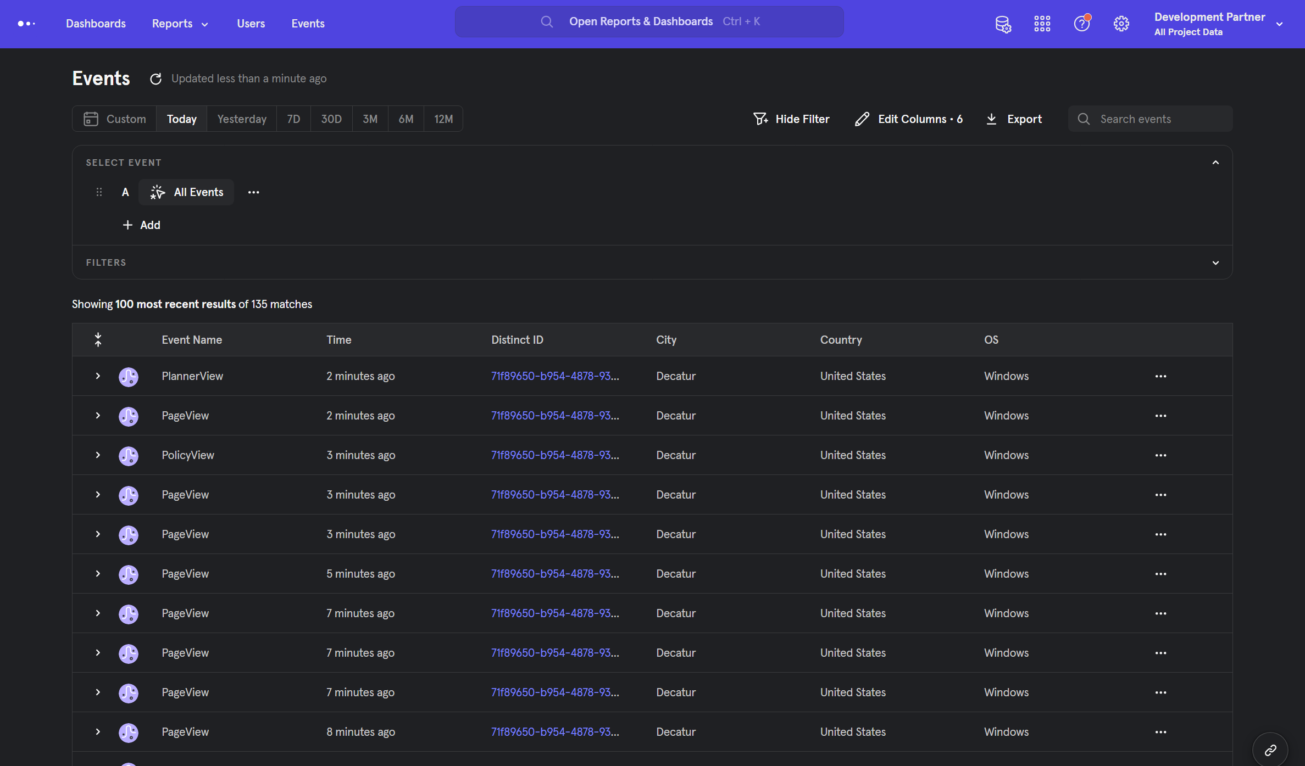Click the City column header
This screenshot has height=766, width=1305.
pyautogui.click(x=666, y=340)
